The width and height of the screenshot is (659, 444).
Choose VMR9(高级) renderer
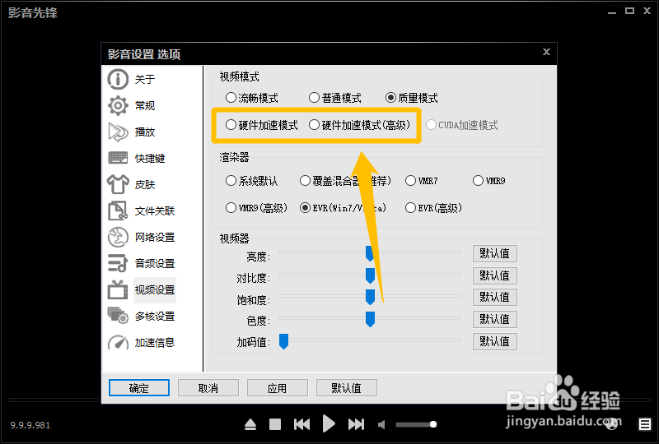coord(256,208)
